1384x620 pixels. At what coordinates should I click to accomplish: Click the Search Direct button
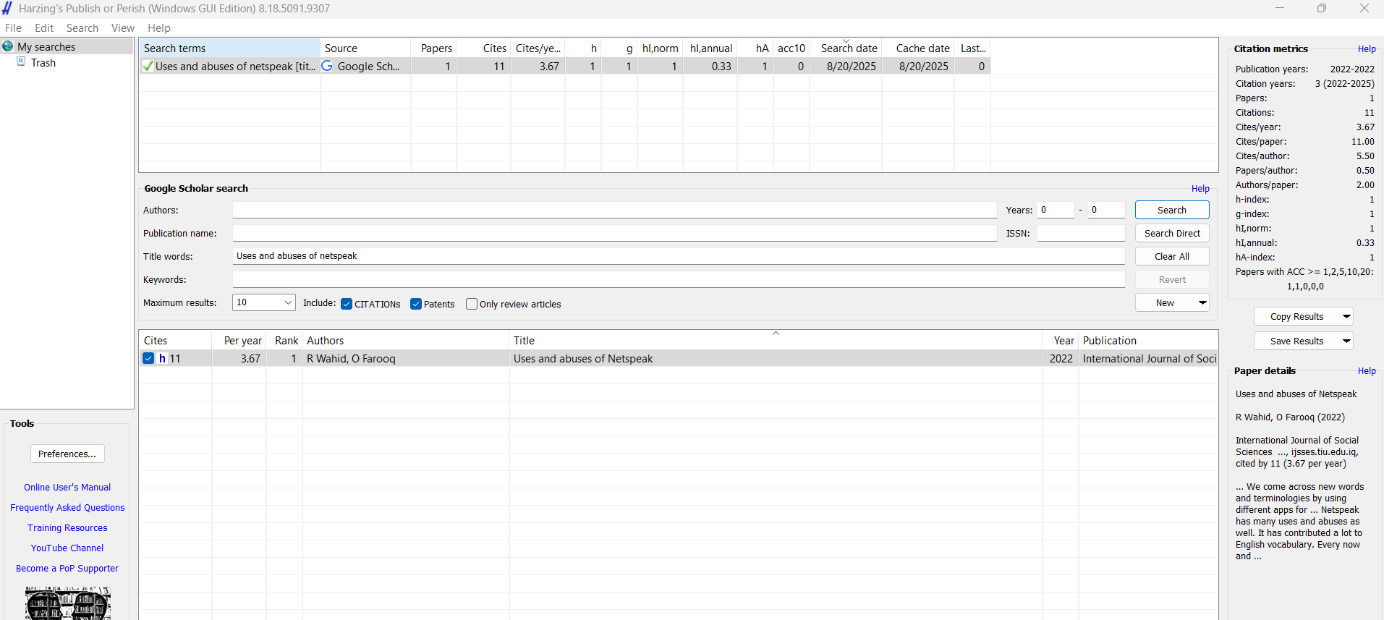[1172, 233]
